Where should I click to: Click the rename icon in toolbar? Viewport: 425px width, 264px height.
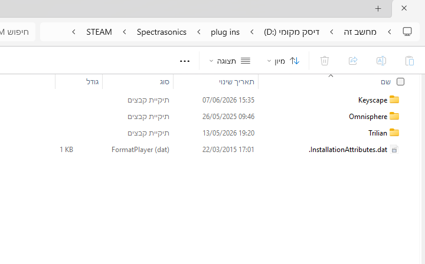click(381, 61)
